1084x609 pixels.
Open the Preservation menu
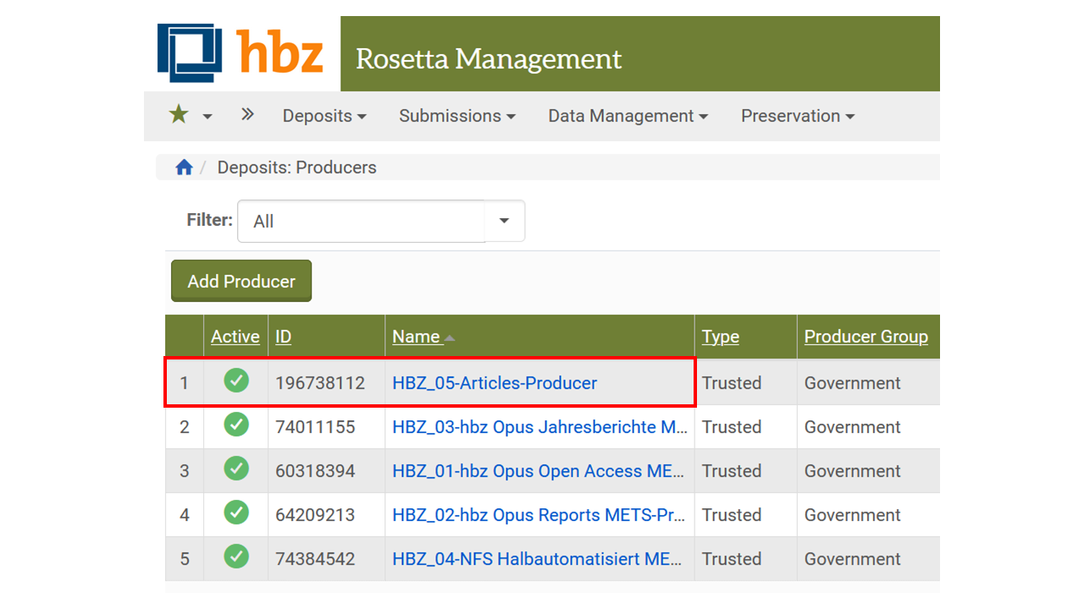(798, 116)
